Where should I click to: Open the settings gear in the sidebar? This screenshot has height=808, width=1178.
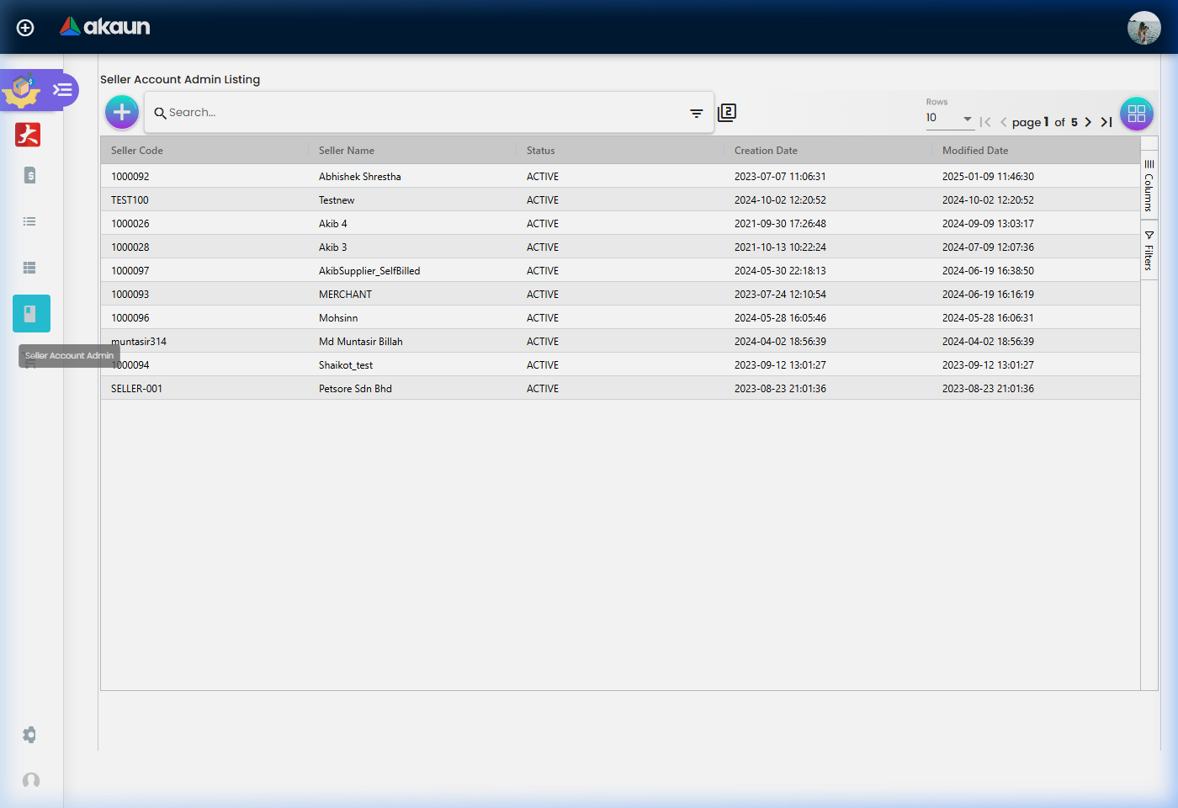tap(29, 735)
